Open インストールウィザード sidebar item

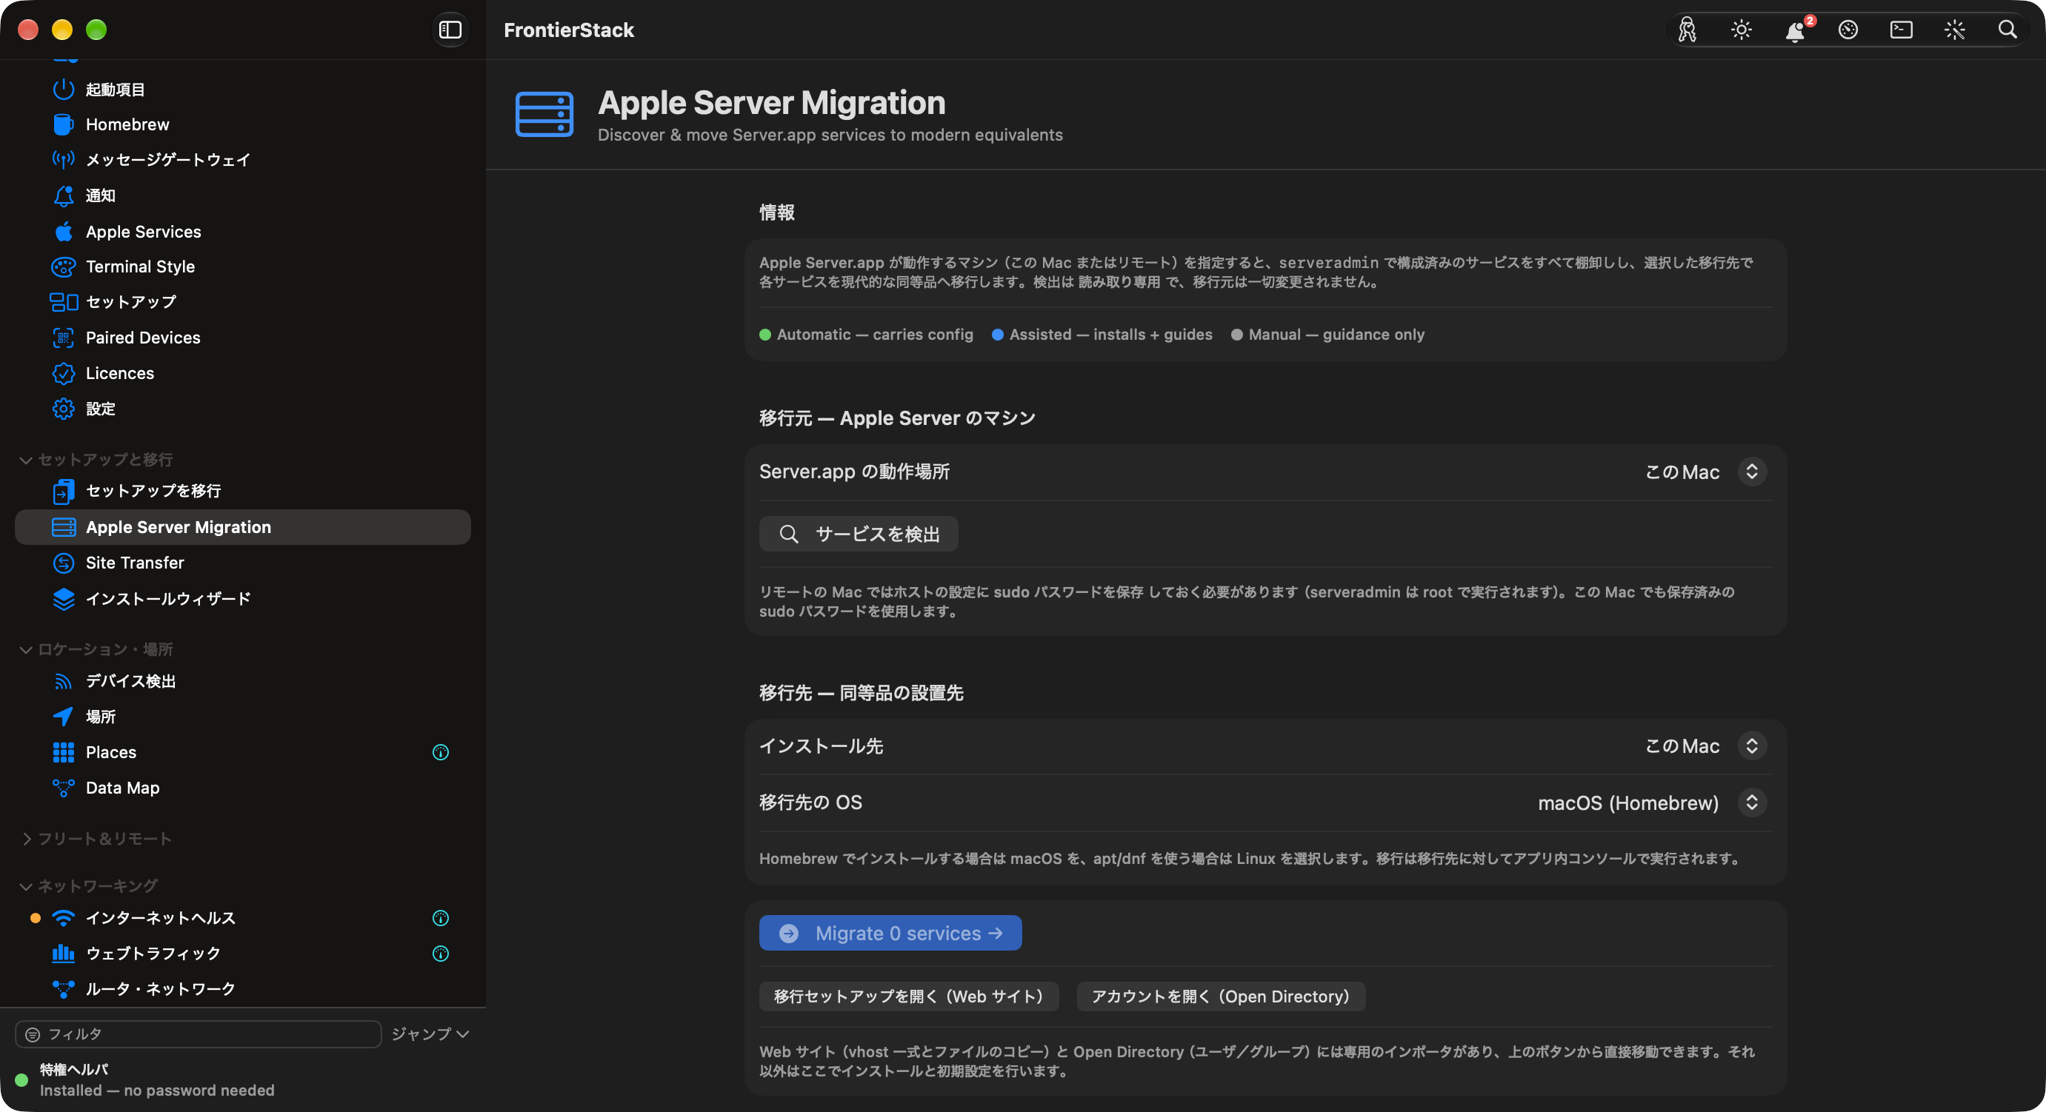click(243, 598)
